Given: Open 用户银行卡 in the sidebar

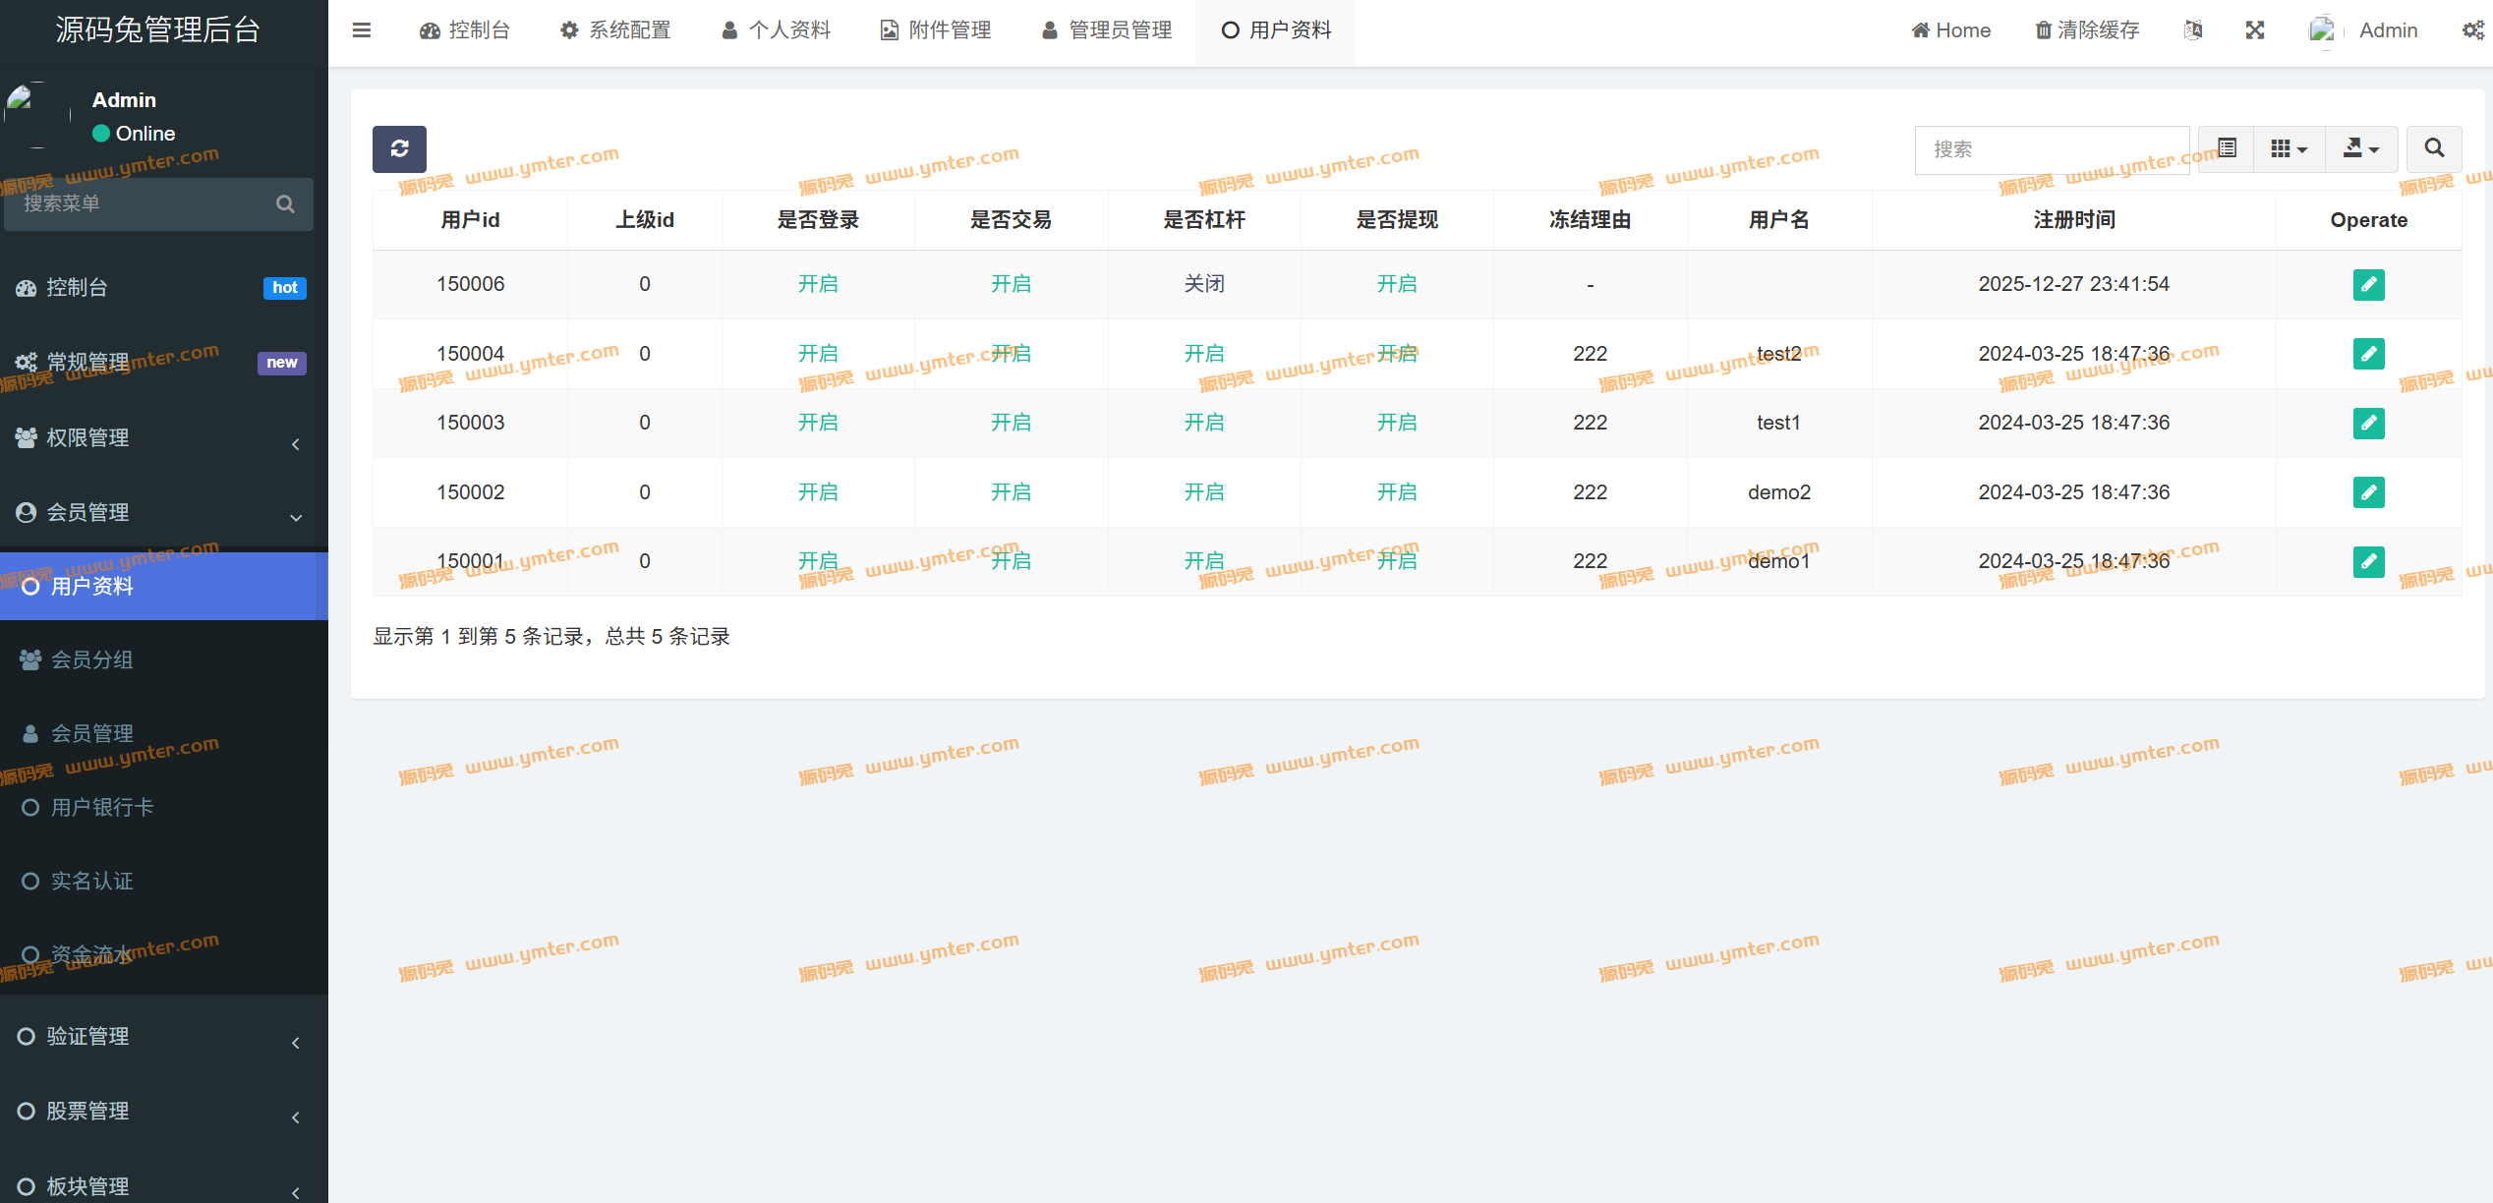Looking at the screenshot, I should point(102,808).
